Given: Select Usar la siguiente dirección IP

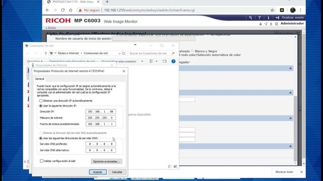Looking at the screenshot, I should (x=40, y=106).
